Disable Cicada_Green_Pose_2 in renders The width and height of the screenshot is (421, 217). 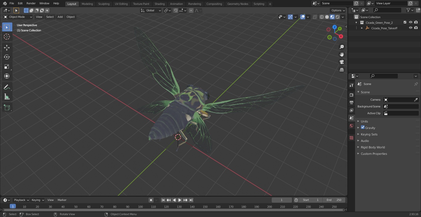416,22
